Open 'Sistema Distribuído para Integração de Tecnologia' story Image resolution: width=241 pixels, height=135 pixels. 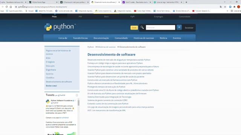pyautogui.click(x=109, y=97)
